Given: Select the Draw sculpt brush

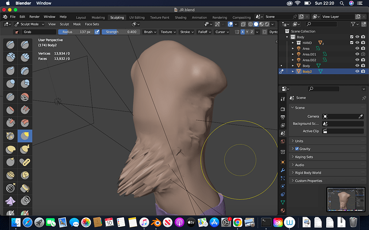Looking at the screenshot, I should click(10, 45).
